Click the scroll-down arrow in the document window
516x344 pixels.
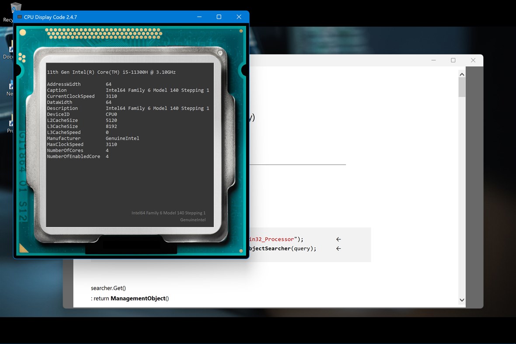click(x=462, y=300)
